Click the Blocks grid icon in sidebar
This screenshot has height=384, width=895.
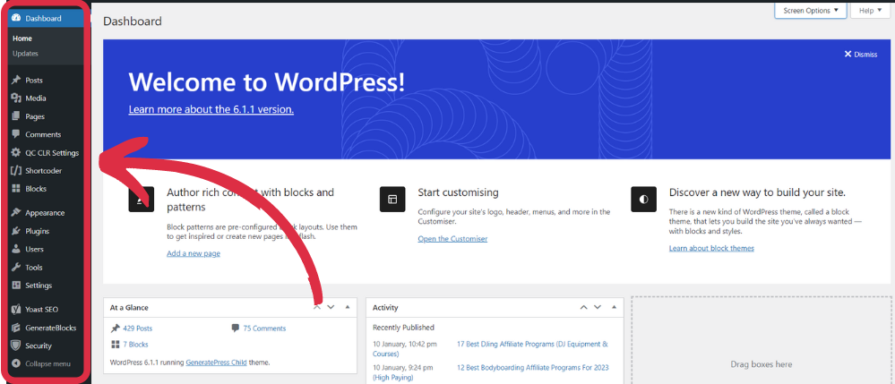pyautogui.click(x=16, y=189)
